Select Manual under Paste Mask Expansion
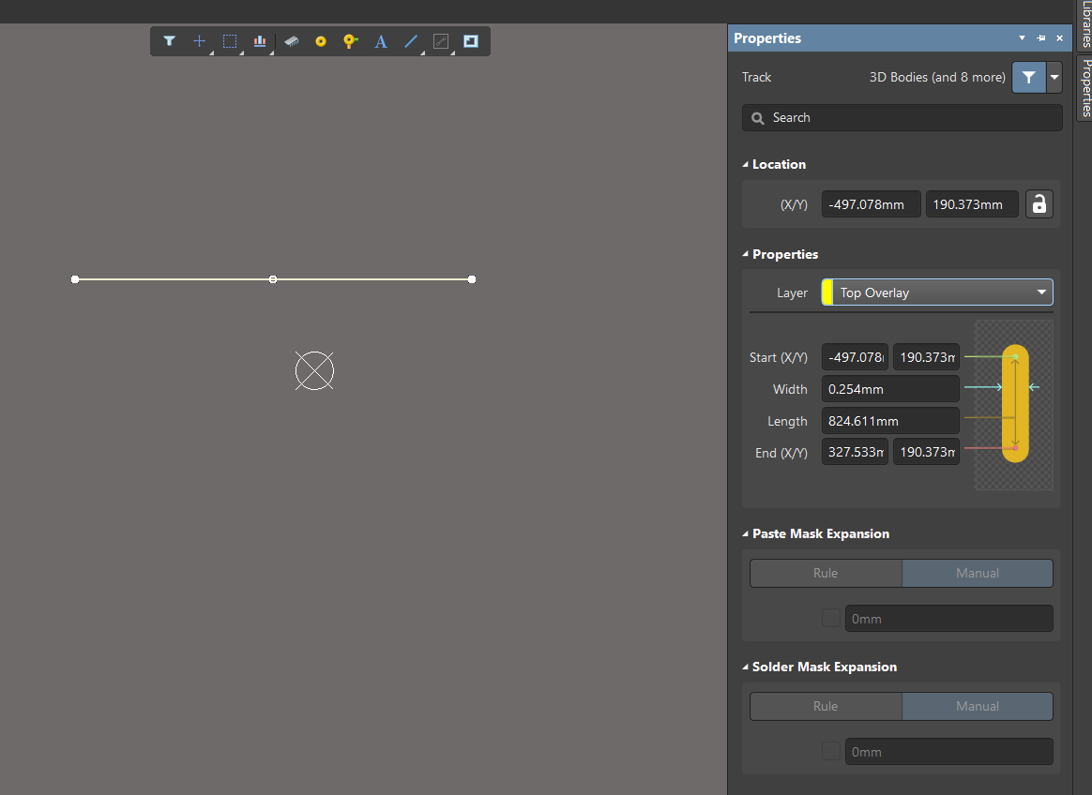This screenshot has width=1092, height=795. (978, 573)
